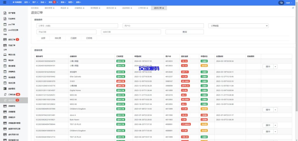The width and height of the screenshot is (298, 141).
Task: Open the 操作 dropdown arrow for SC20230604093357090
Action: click(x=275, y=110)
